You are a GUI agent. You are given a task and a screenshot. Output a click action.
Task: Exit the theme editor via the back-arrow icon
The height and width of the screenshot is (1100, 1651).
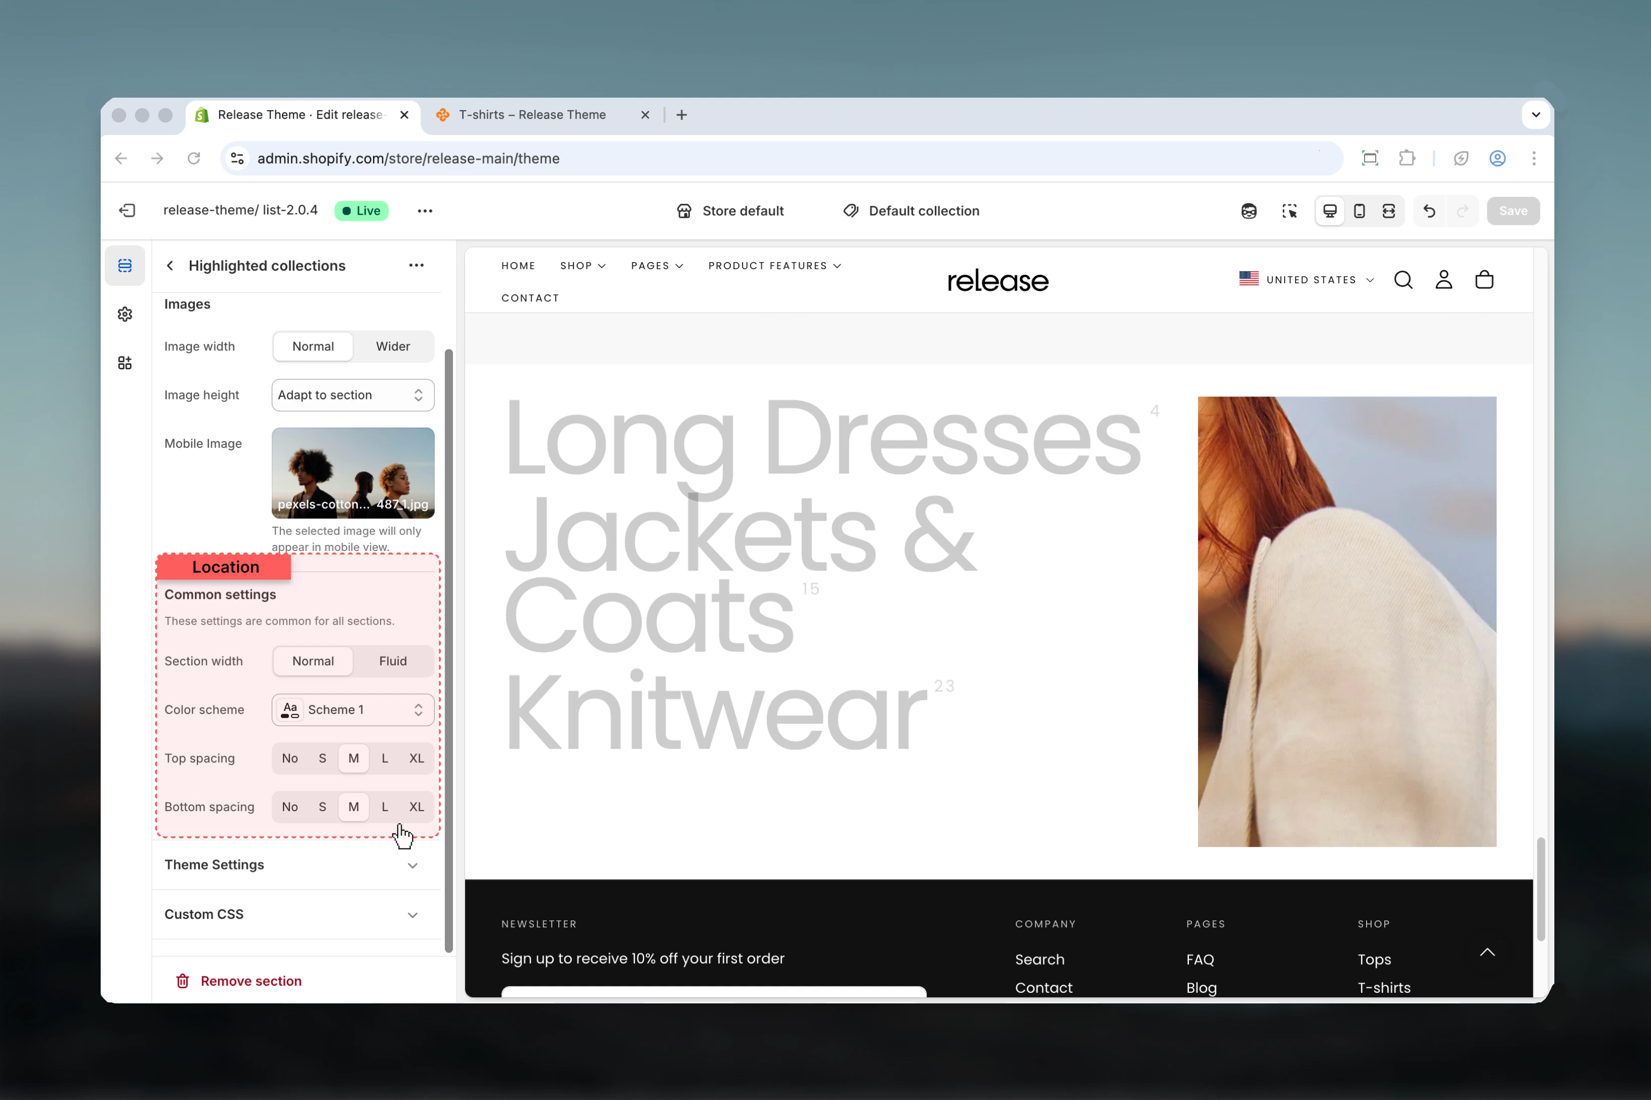point(127,210)
